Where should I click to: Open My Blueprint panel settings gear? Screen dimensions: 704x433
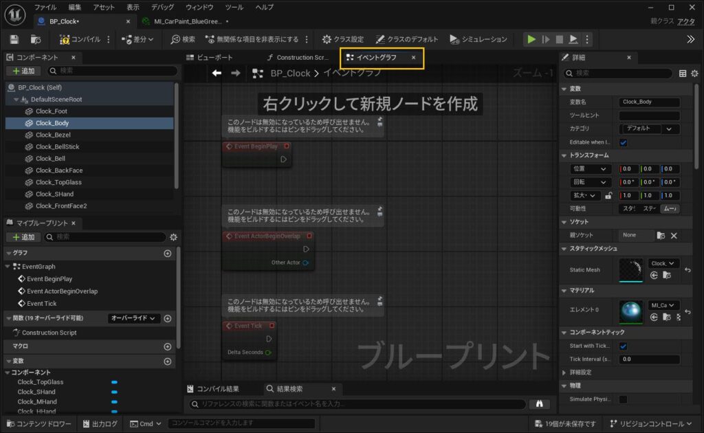pyautogui.click(x=173, y=237)
